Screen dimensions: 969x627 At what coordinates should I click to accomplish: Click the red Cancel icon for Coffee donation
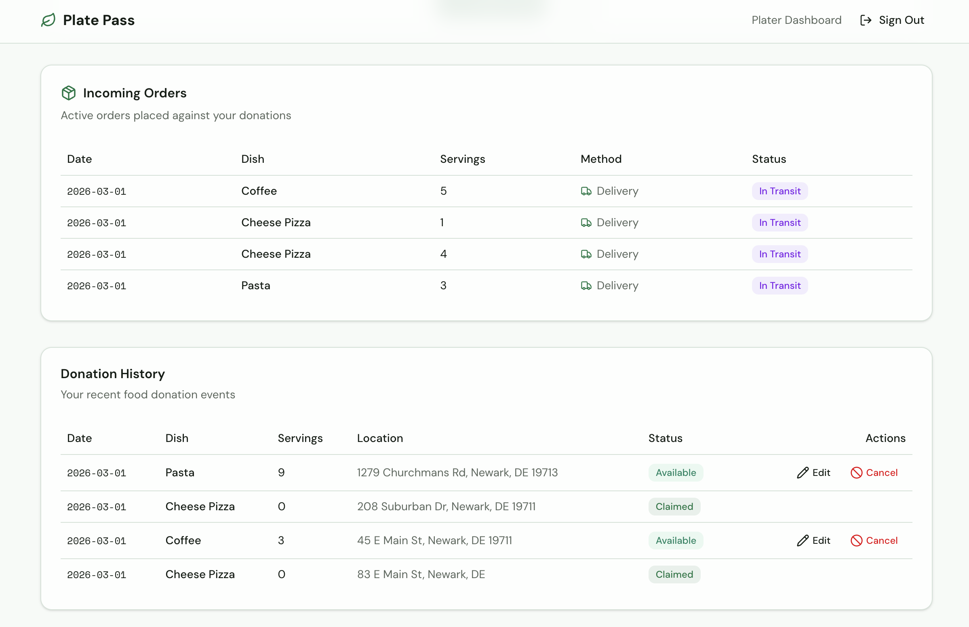pos(856,541)
